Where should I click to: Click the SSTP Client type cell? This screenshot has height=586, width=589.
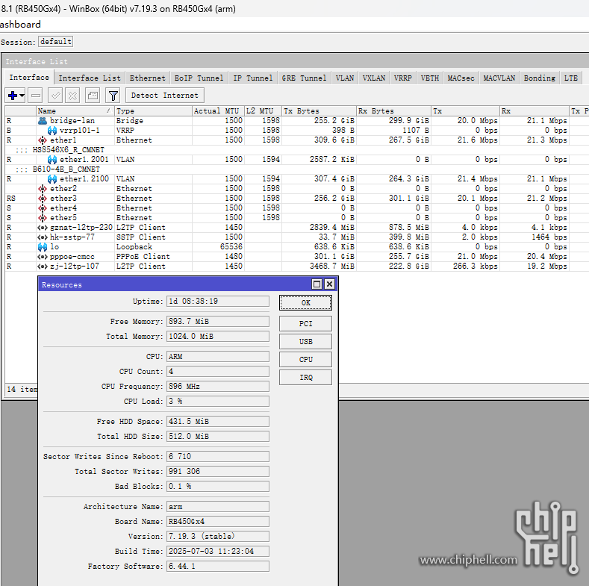(x=153, y=237)
